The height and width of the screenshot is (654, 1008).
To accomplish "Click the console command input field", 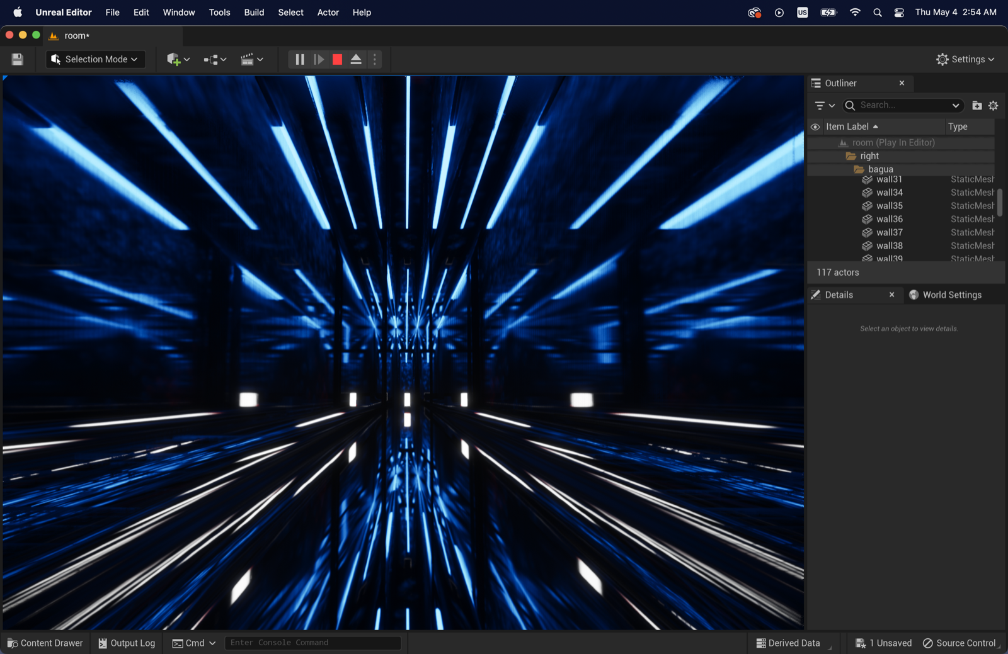I will [x=313, y=643].
